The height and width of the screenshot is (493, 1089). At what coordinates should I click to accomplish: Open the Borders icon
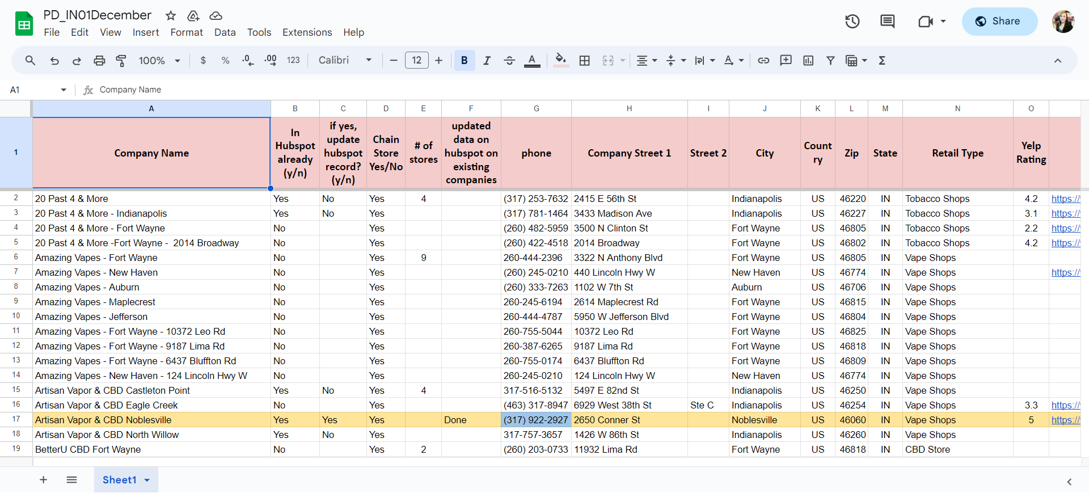coord(584,60)
